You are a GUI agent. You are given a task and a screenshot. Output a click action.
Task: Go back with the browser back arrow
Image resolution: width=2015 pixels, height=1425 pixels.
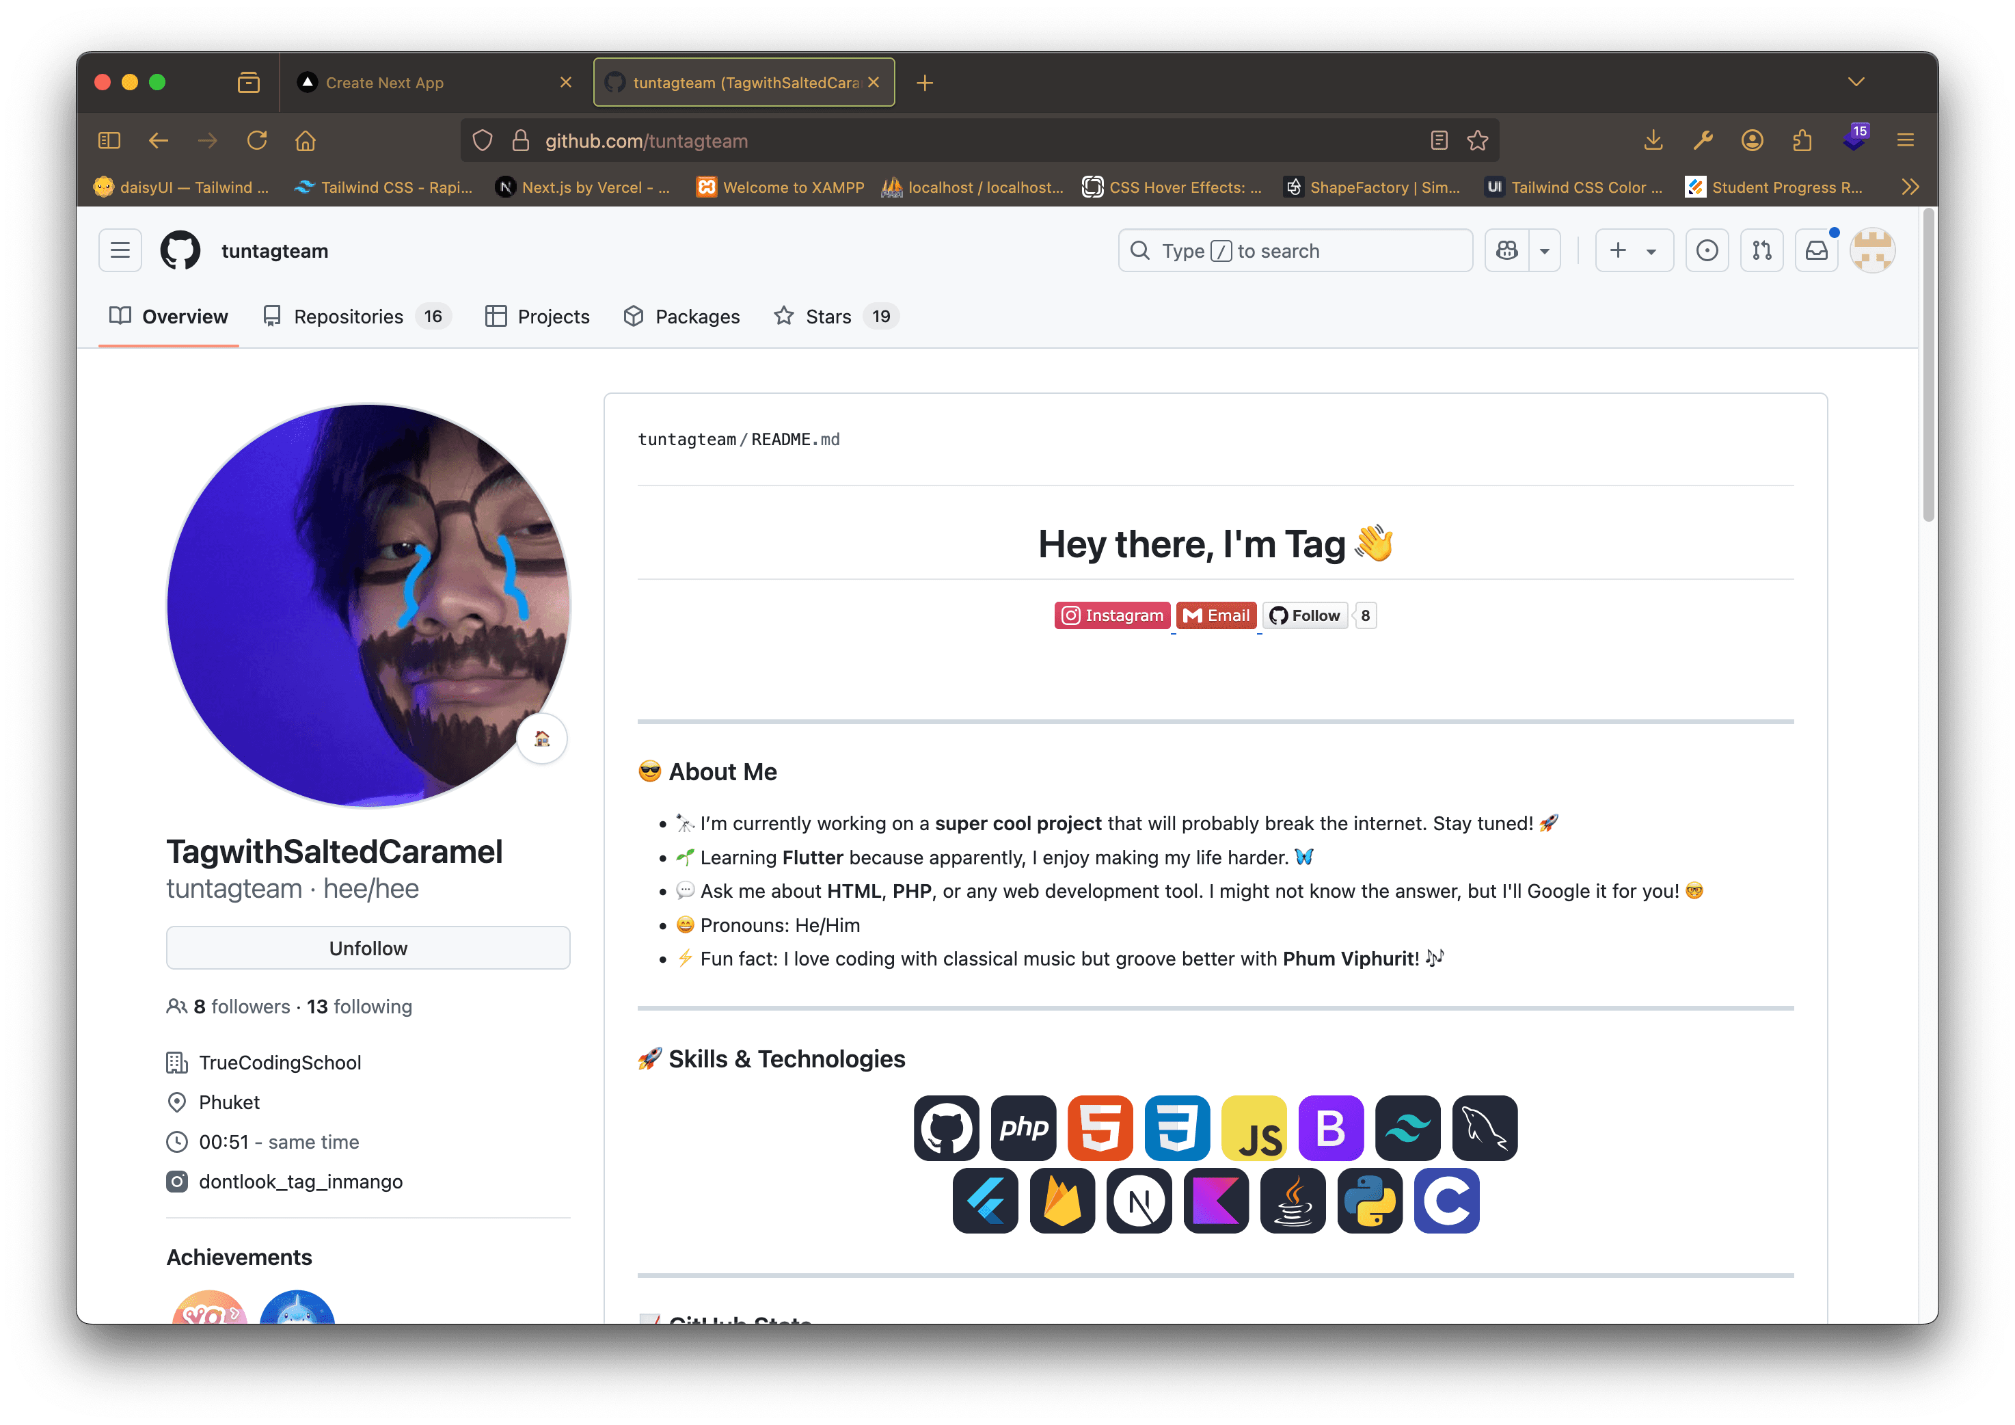158,140
